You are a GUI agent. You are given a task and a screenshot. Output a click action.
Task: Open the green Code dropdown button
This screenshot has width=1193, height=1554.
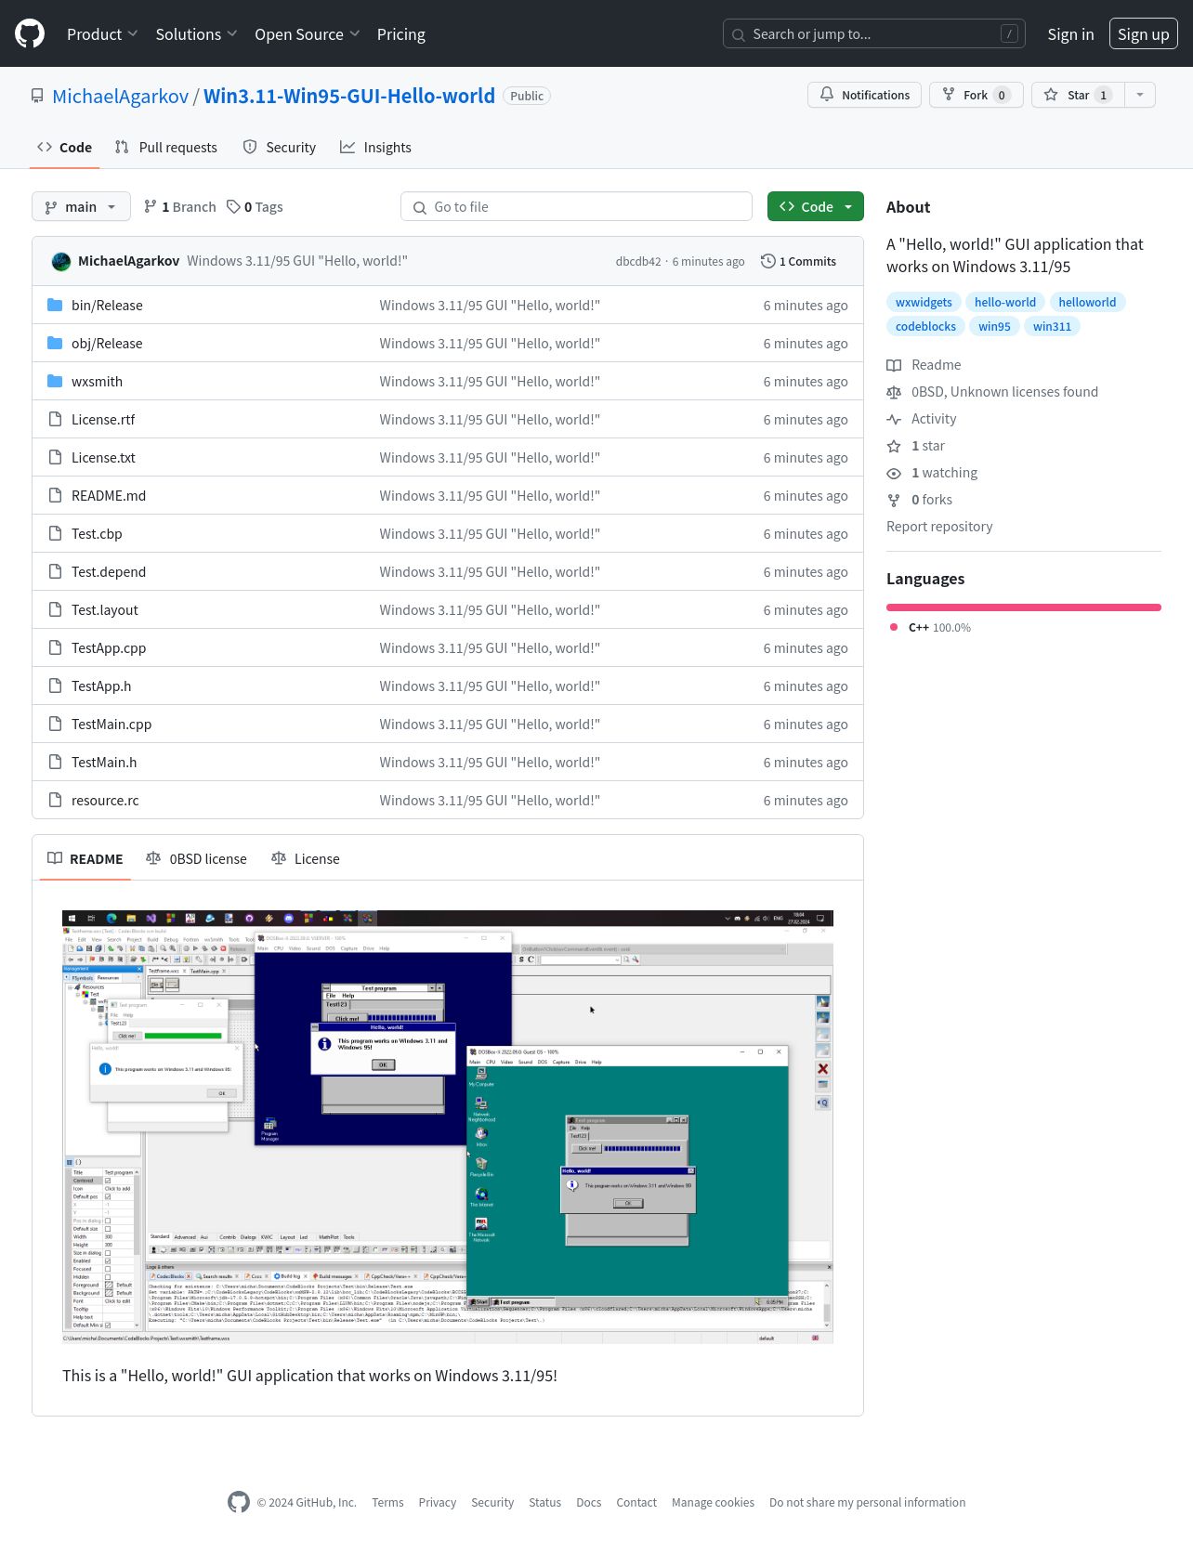[815, 206]
